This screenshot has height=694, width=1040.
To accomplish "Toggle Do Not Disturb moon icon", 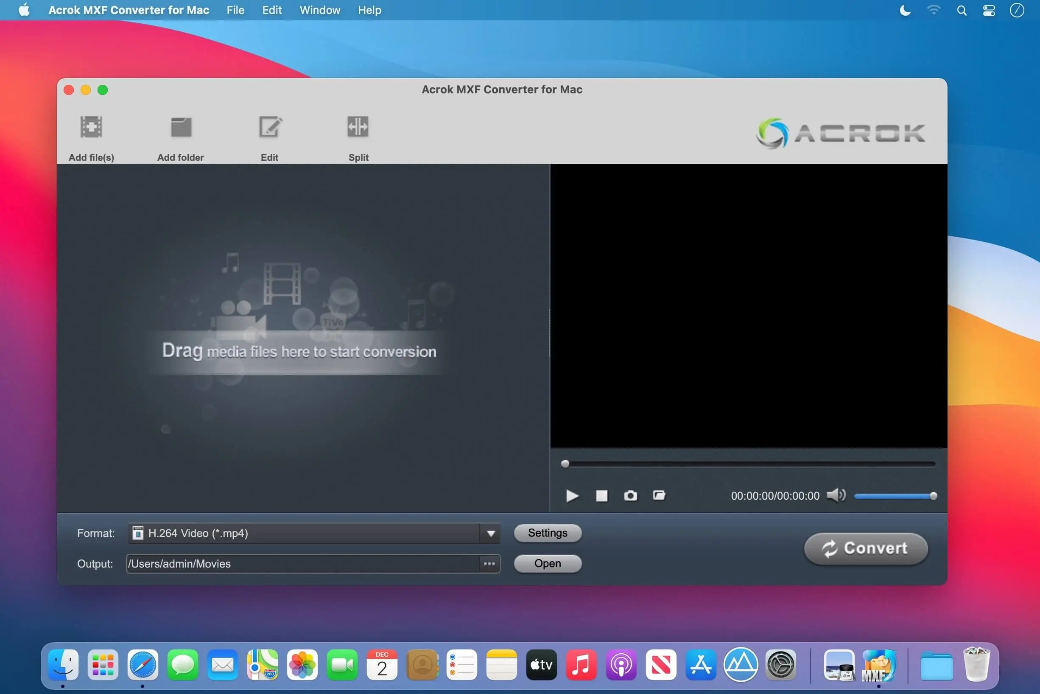I will click(x=905, y=10).
